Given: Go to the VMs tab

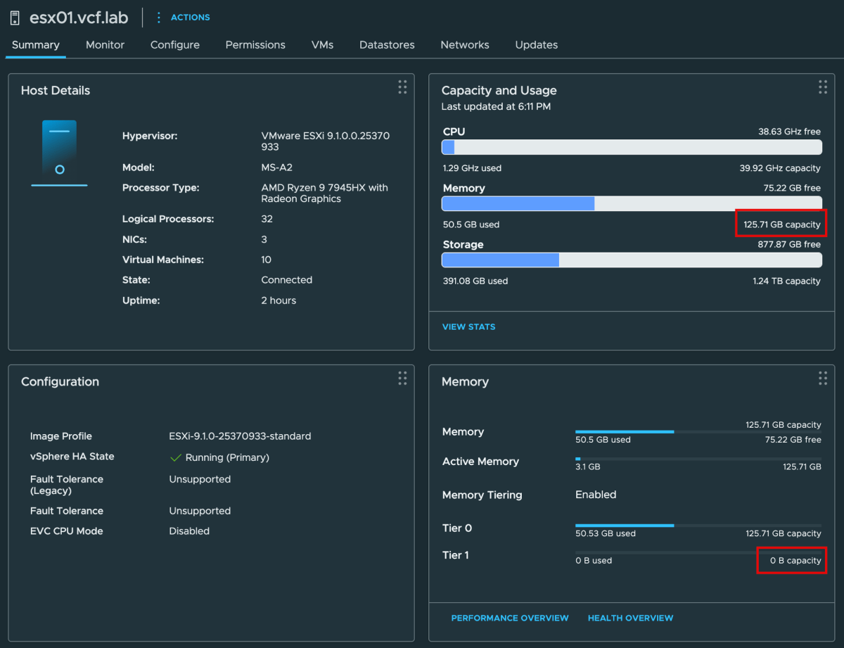Looking at the screenshot, I should click(322, 44).
